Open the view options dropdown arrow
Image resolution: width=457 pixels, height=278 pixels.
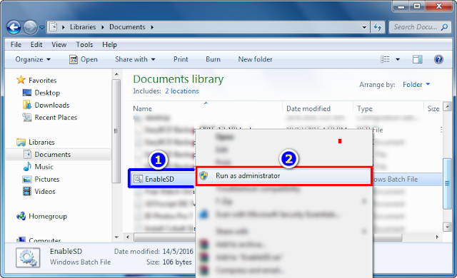click(398, 59)
